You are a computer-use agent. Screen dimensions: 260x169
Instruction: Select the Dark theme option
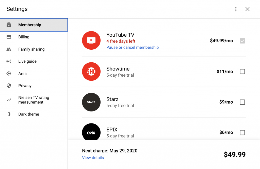pos(34,114)
